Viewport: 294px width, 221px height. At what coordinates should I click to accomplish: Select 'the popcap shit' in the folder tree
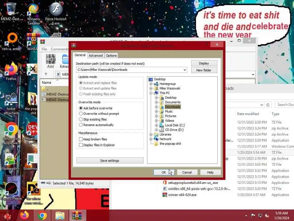tap(170, 144)
